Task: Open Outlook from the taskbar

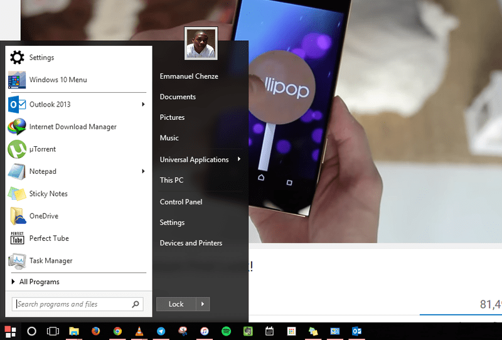Action: 356,331
